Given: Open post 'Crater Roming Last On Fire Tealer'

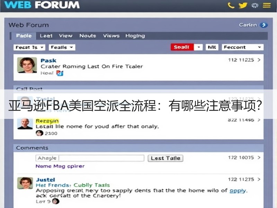Looking at the screenshot, I should [x=92, y=67].
